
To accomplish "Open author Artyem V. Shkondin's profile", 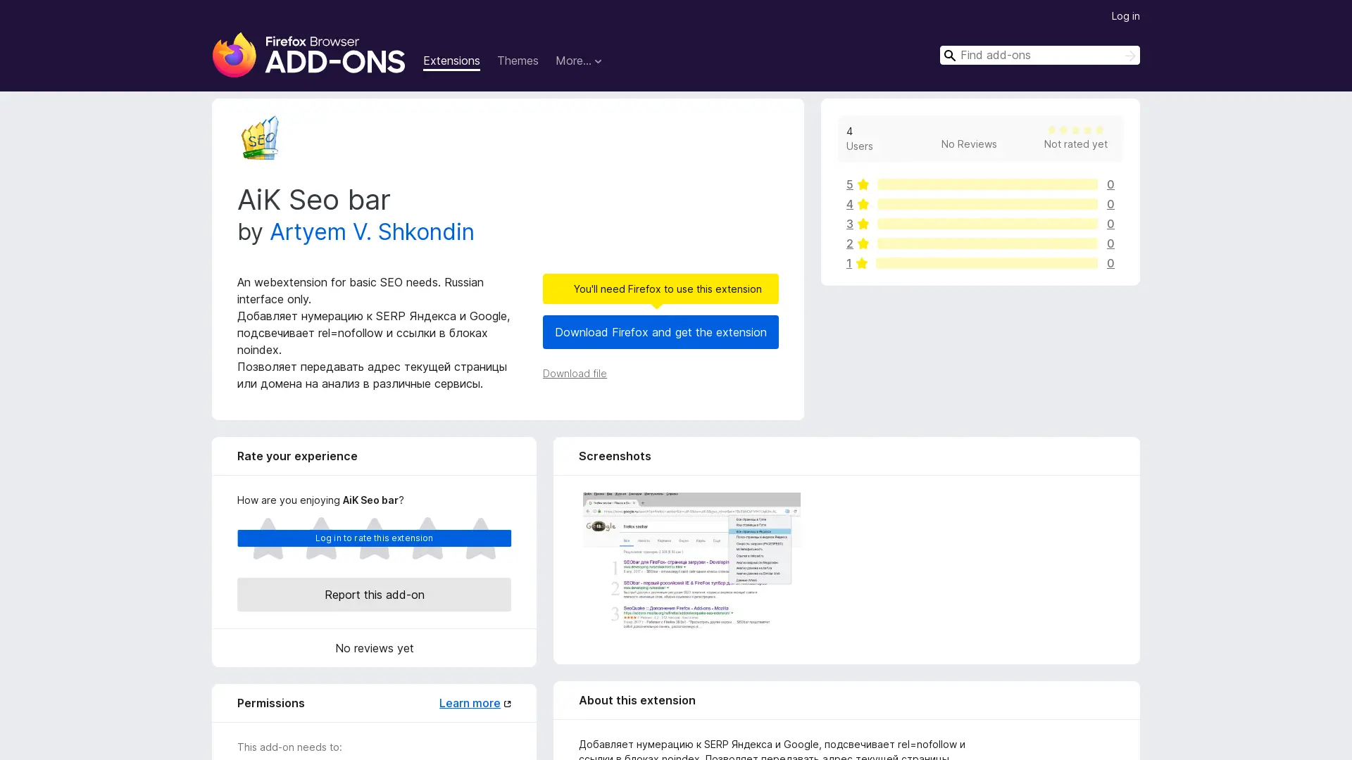I will (371, 232).
